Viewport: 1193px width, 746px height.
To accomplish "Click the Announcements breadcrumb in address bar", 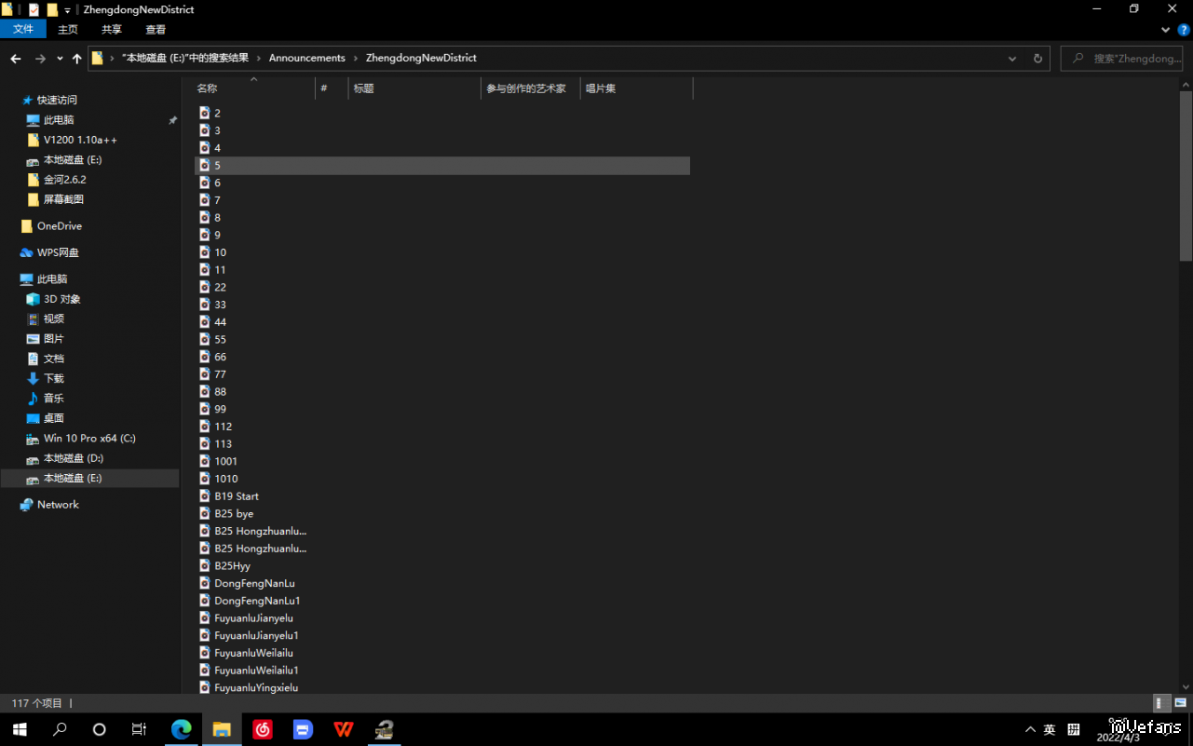I will coord(306,58).
